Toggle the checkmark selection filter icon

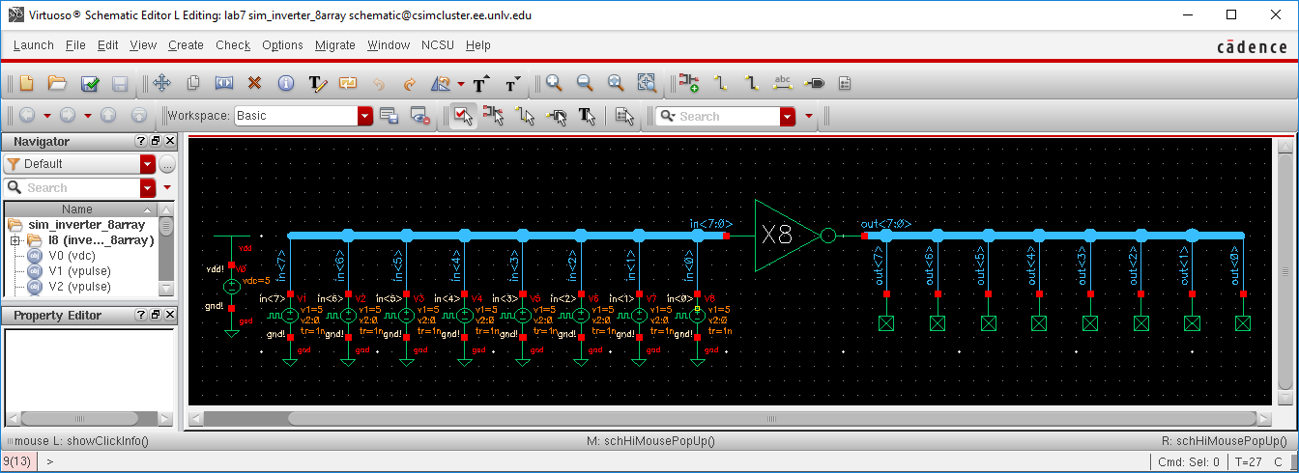(x=462, y=116)
